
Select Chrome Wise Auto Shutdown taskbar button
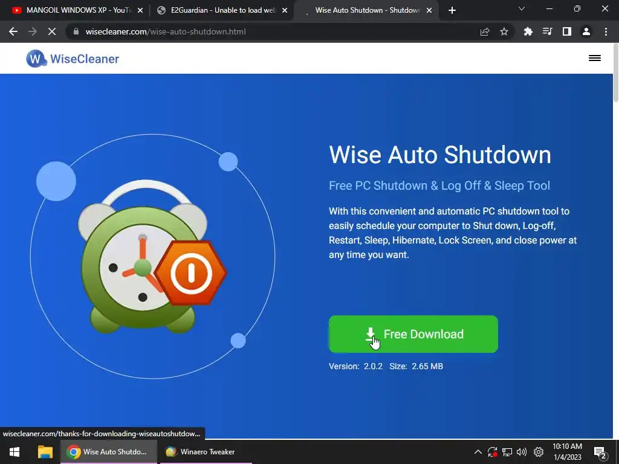point(109,452)
